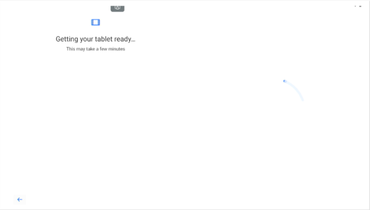The image size is (370, 210).
Task: Open network status from Wi-Fi indicator
Action: (355, 6)
